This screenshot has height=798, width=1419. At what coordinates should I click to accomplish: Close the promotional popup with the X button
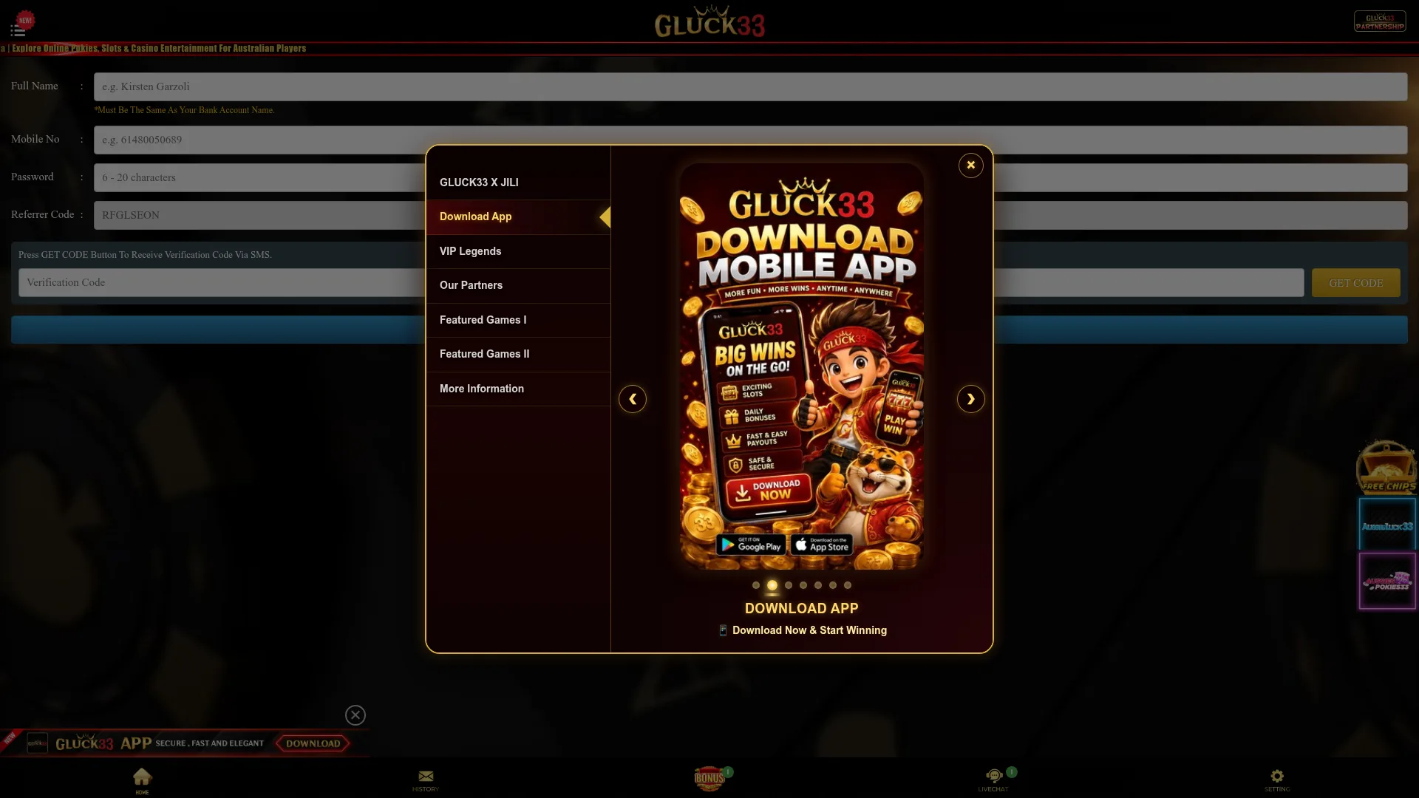(970, 165)
